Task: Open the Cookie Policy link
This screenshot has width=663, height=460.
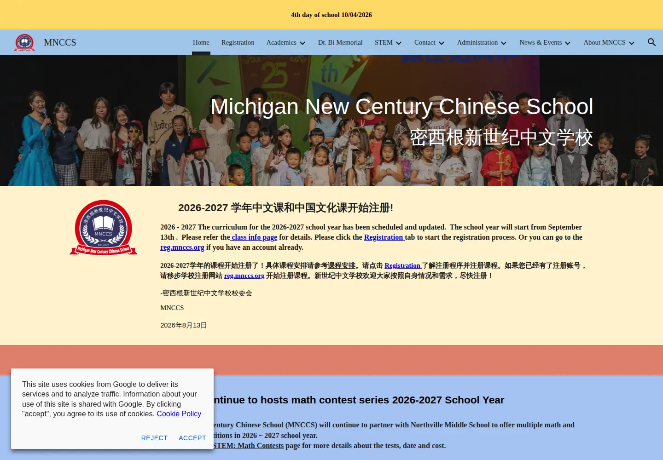Action: 179,414
